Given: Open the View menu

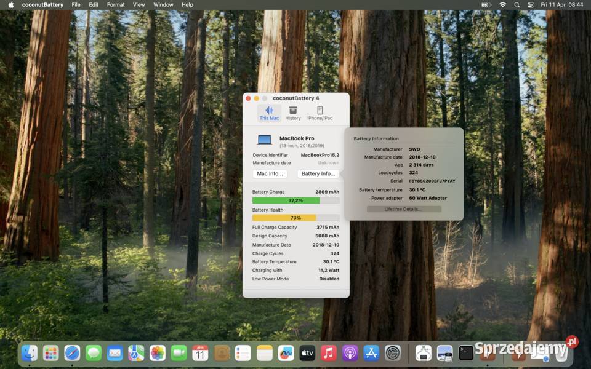Looking at the screenshot, I should click(x=139, y=5).
